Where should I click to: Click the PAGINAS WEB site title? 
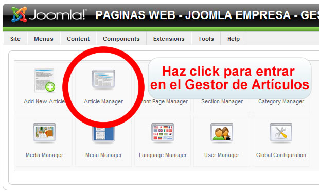(x=207, y=15)
